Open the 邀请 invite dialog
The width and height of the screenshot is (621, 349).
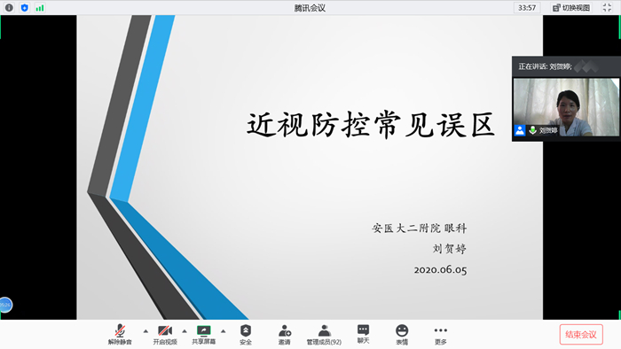tap(285, 334)
